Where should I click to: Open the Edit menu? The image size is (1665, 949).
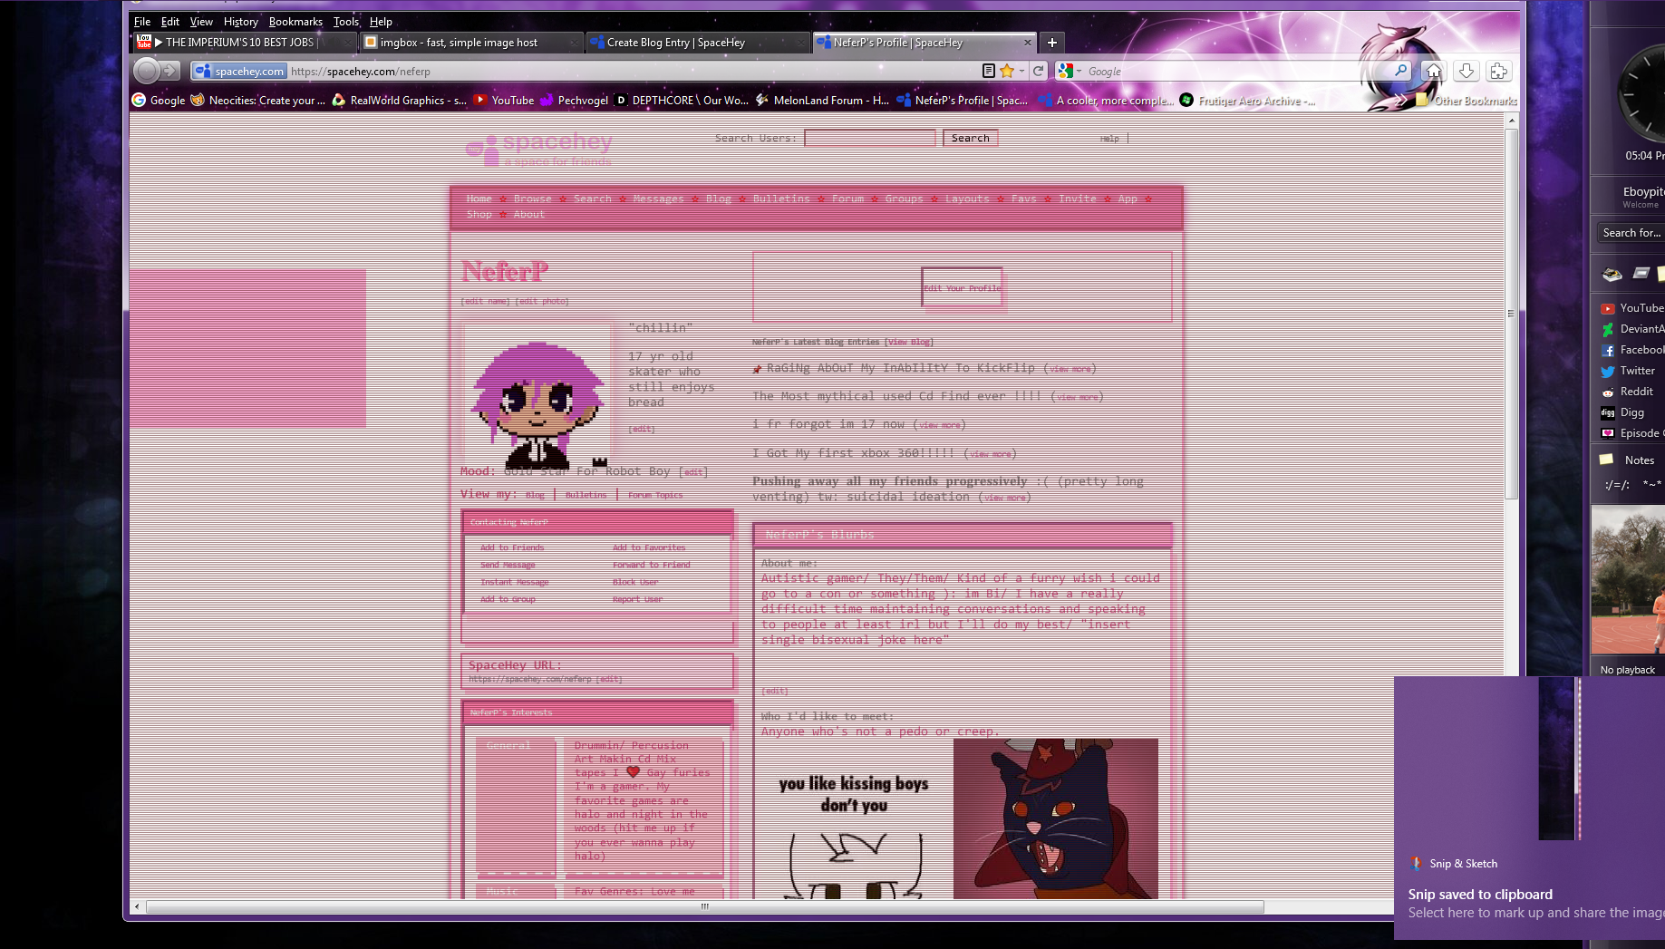(170, 21)
